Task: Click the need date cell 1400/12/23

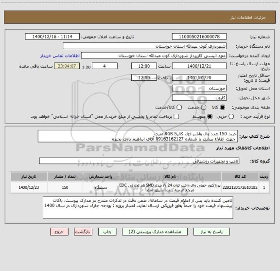Action: tap(29, 187)
